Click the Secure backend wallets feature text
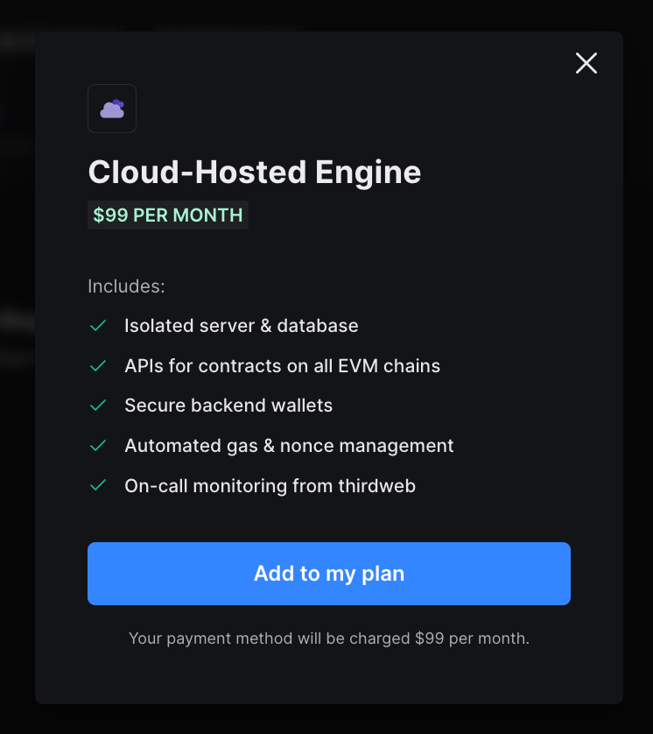 click(x=228, y=406)
